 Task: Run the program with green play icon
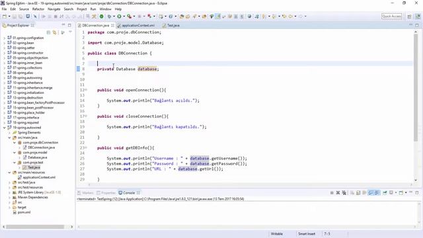click(x=119, y=17)
